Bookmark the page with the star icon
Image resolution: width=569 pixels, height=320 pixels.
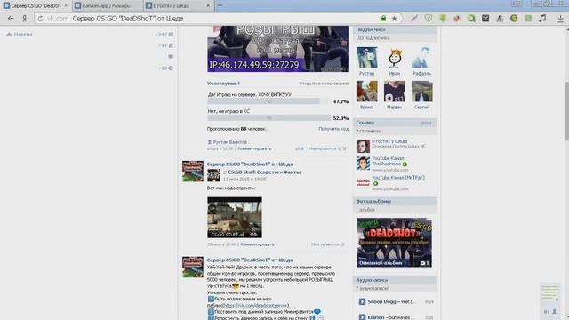394,18
